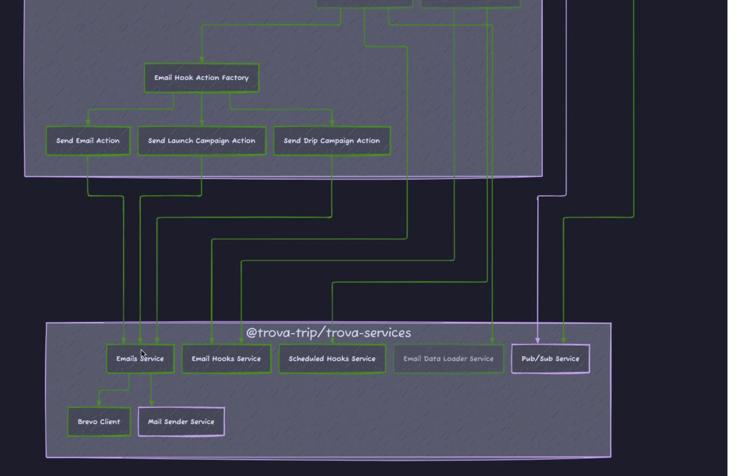
Task: Click the Brevo Client box
Action: (99, 422)
